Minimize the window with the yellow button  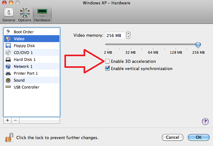[11, 3]
